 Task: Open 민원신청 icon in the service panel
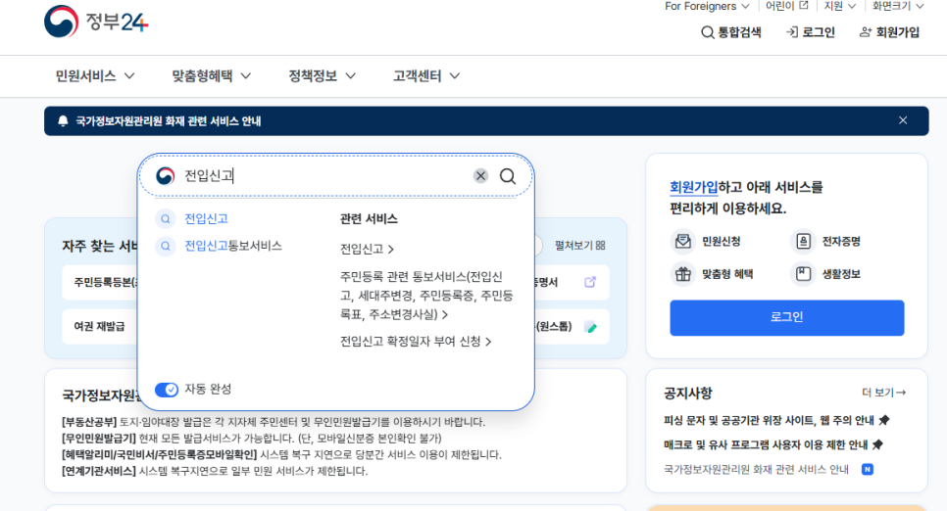pyautogui.click(x=682, y=241)
